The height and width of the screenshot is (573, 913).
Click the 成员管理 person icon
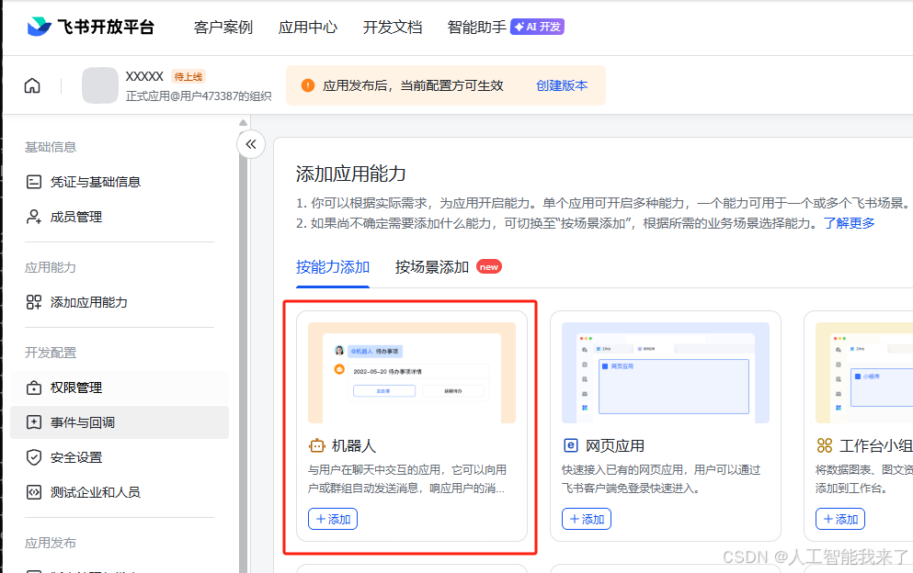tap(34, 217)
